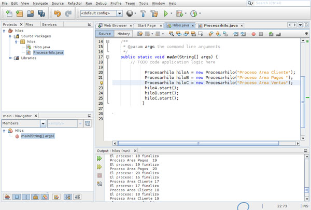This screenshot has height=210, width=311.
Task: Toggle the first Navigator filter button
Action: [7, 197]
